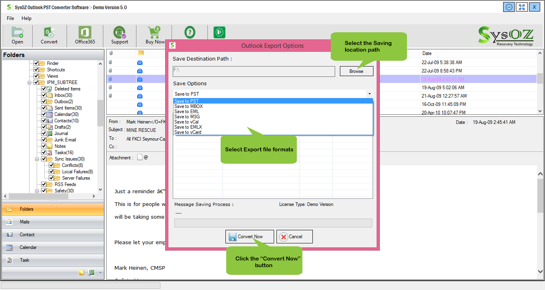
Task: Select Sent Items(30) folder
Action: [68, 108]
